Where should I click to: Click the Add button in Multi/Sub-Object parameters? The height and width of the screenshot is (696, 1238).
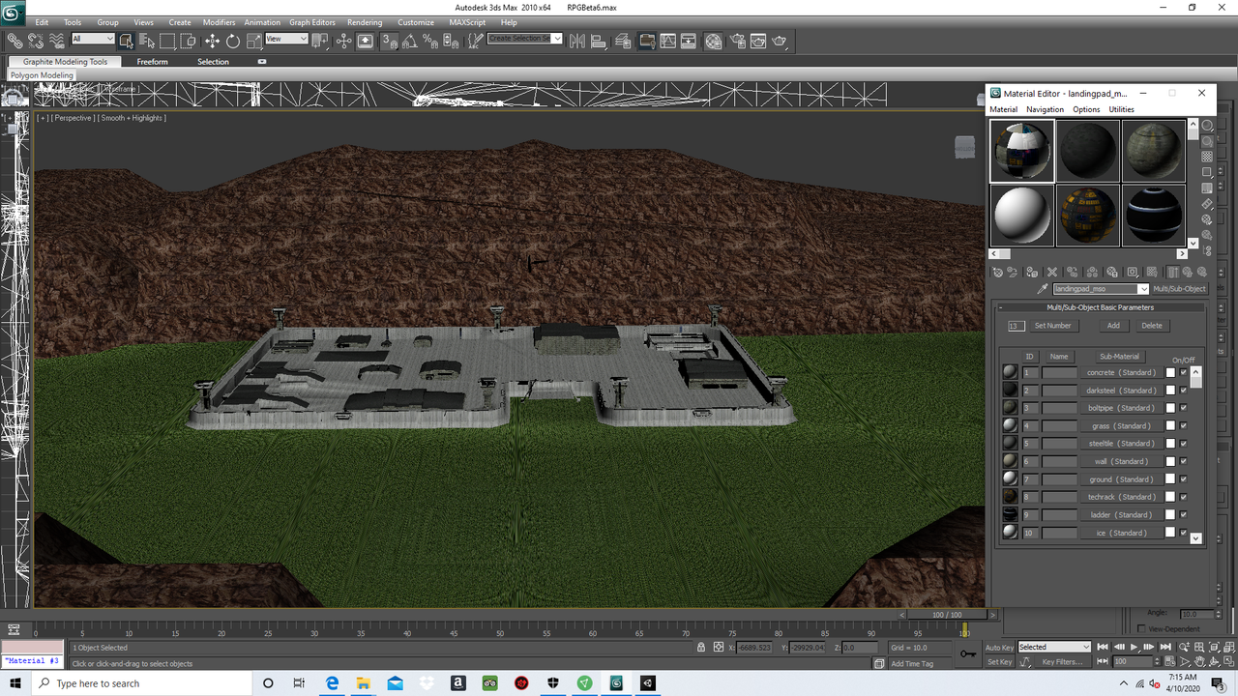coord(1113,325)
